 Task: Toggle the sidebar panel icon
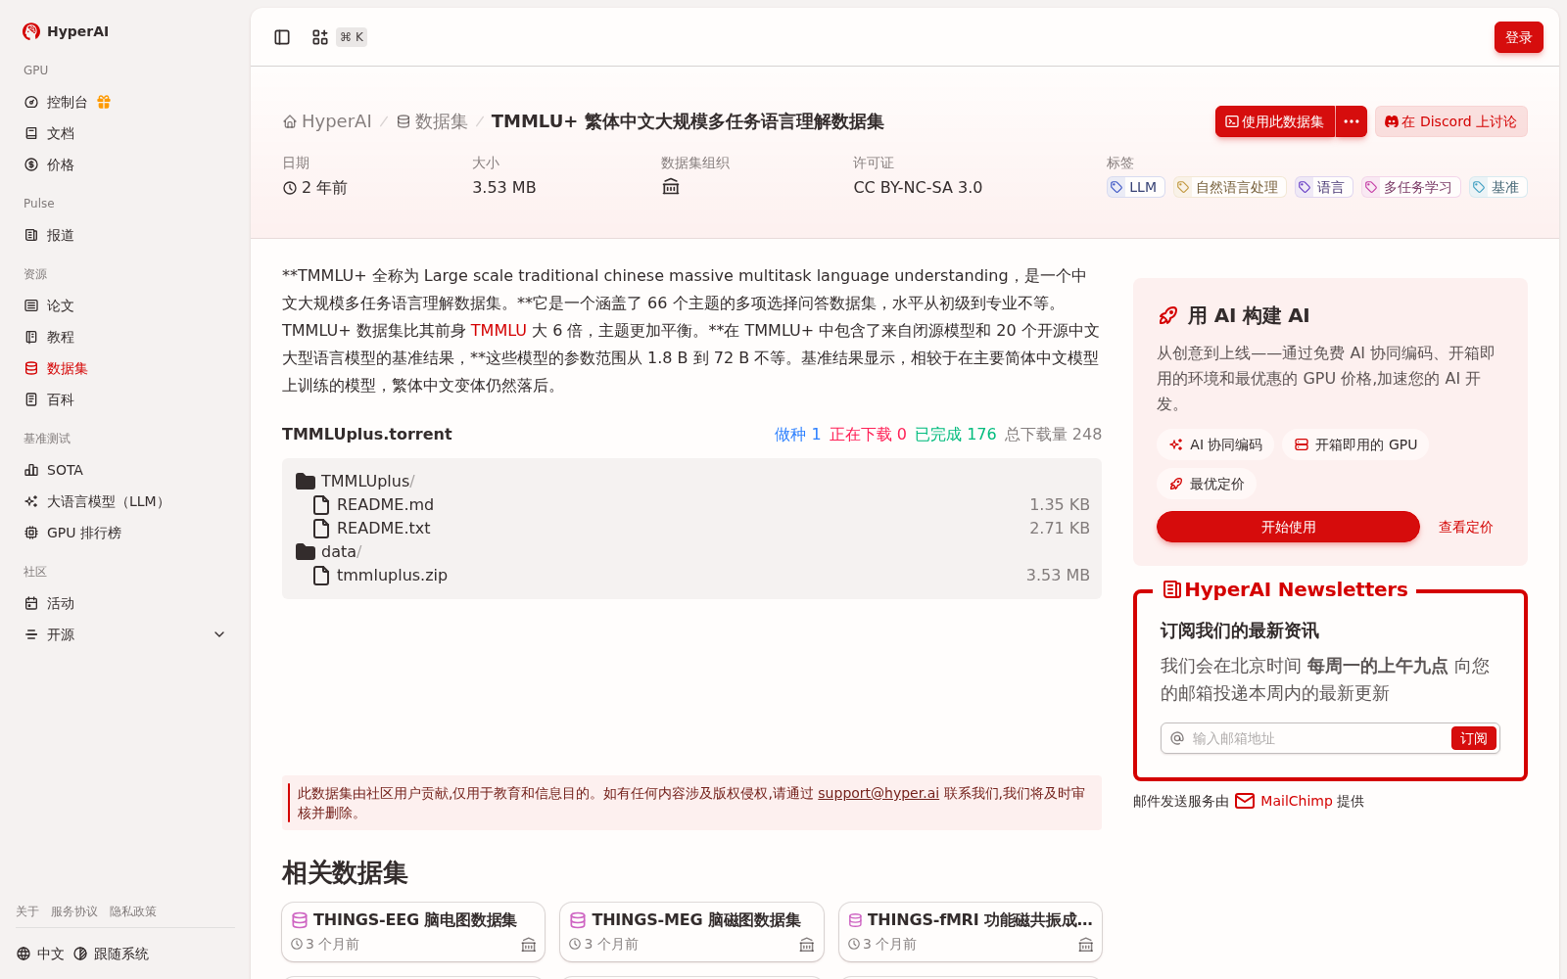point(282,37)
